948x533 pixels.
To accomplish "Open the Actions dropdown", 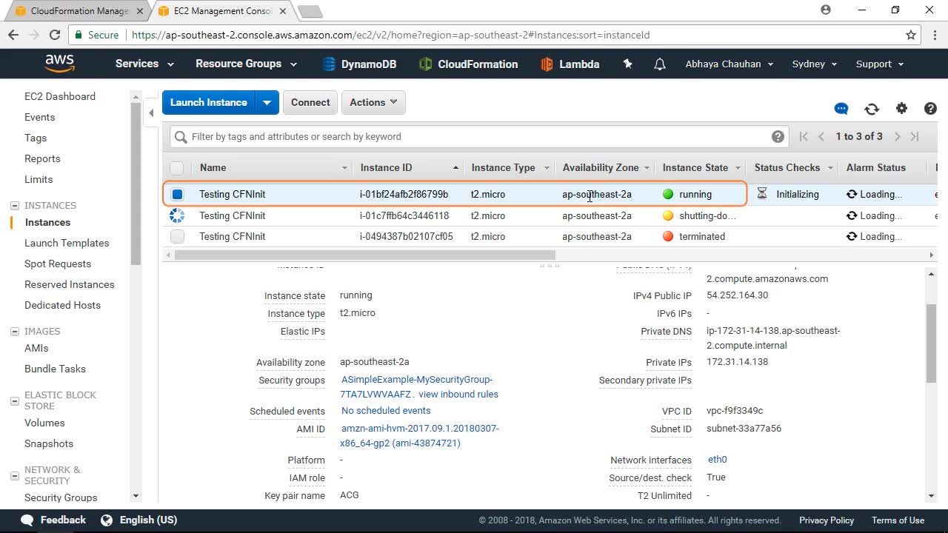I will point(373,102).
